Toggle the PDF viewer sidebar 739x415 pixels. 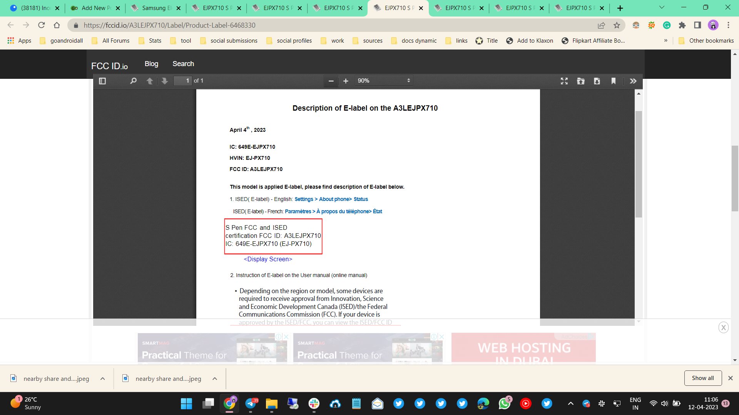click(102, 81)
